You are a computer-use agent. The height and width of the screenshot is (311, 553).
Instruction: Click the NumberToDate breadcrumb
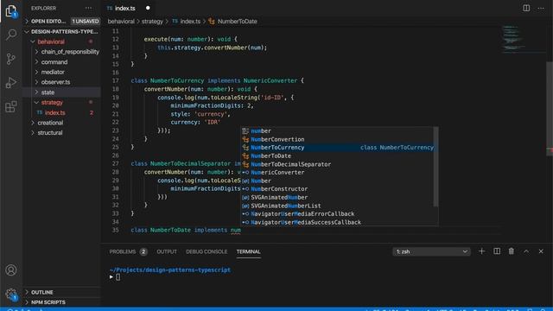(232, 22)
